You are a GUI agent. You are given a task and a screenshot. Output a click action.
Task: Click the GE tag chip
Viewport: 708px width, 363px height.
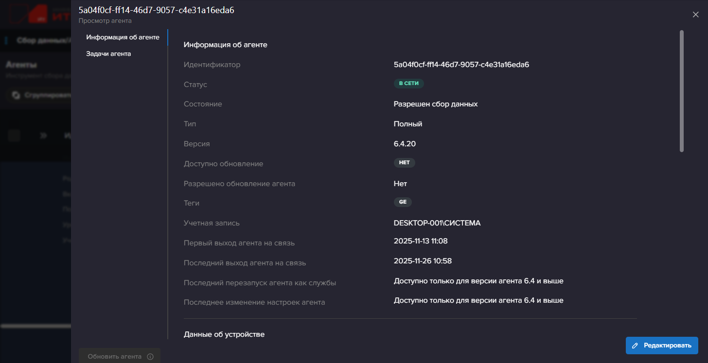point(403,202)
